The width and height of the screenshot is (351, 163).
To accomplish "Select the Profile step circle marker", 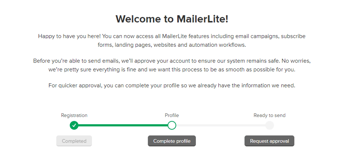I will 172,125.
